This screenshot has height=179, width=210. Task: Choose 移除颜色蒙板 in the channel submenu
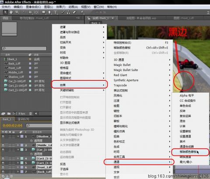tap(190, 152)
